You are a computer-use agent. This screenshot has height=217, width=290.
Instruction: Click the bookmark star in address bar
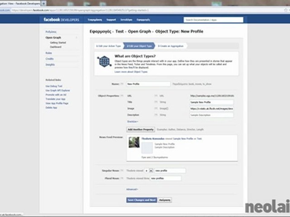286,10
